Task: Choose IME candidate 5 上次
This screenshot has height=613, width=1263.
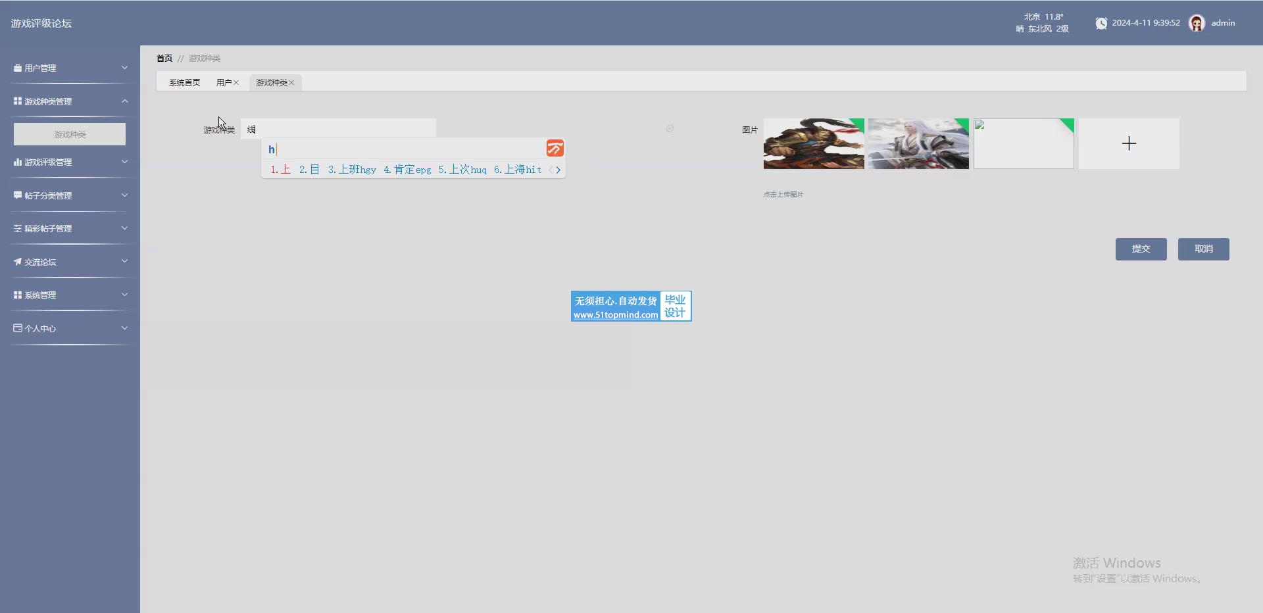Action: [x=462, y=170]
